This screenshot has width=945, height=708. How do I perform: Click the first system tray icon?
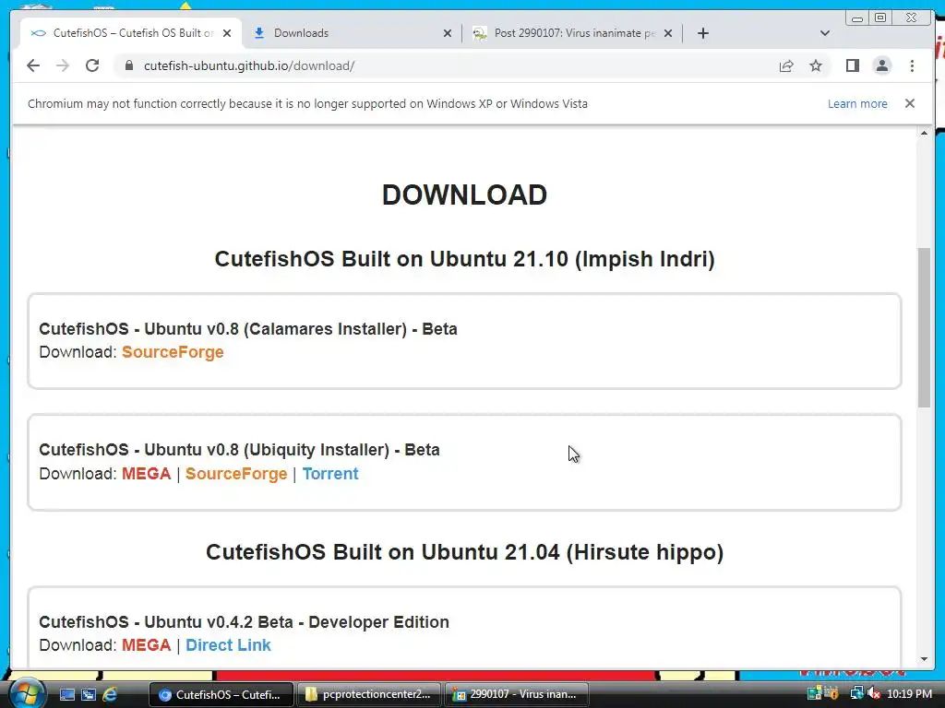pos(814,693)
